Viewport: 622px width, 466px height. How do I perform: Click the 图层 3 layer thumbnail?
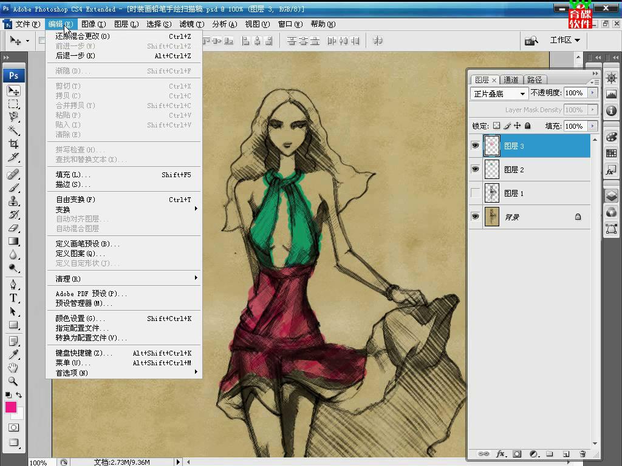(x=492, y=146)
